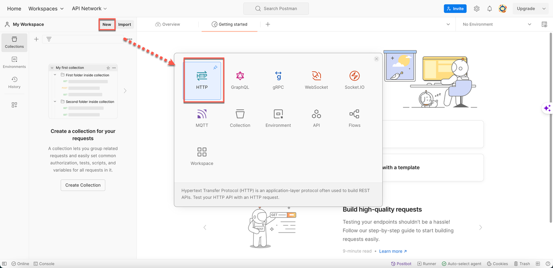
Task: Create a new Environment from dialog
Action: pyautogui.click(x=278, y=119)
